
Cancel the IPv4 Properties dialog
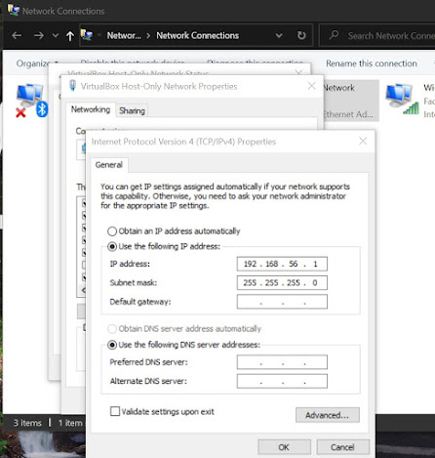point(342,447)
